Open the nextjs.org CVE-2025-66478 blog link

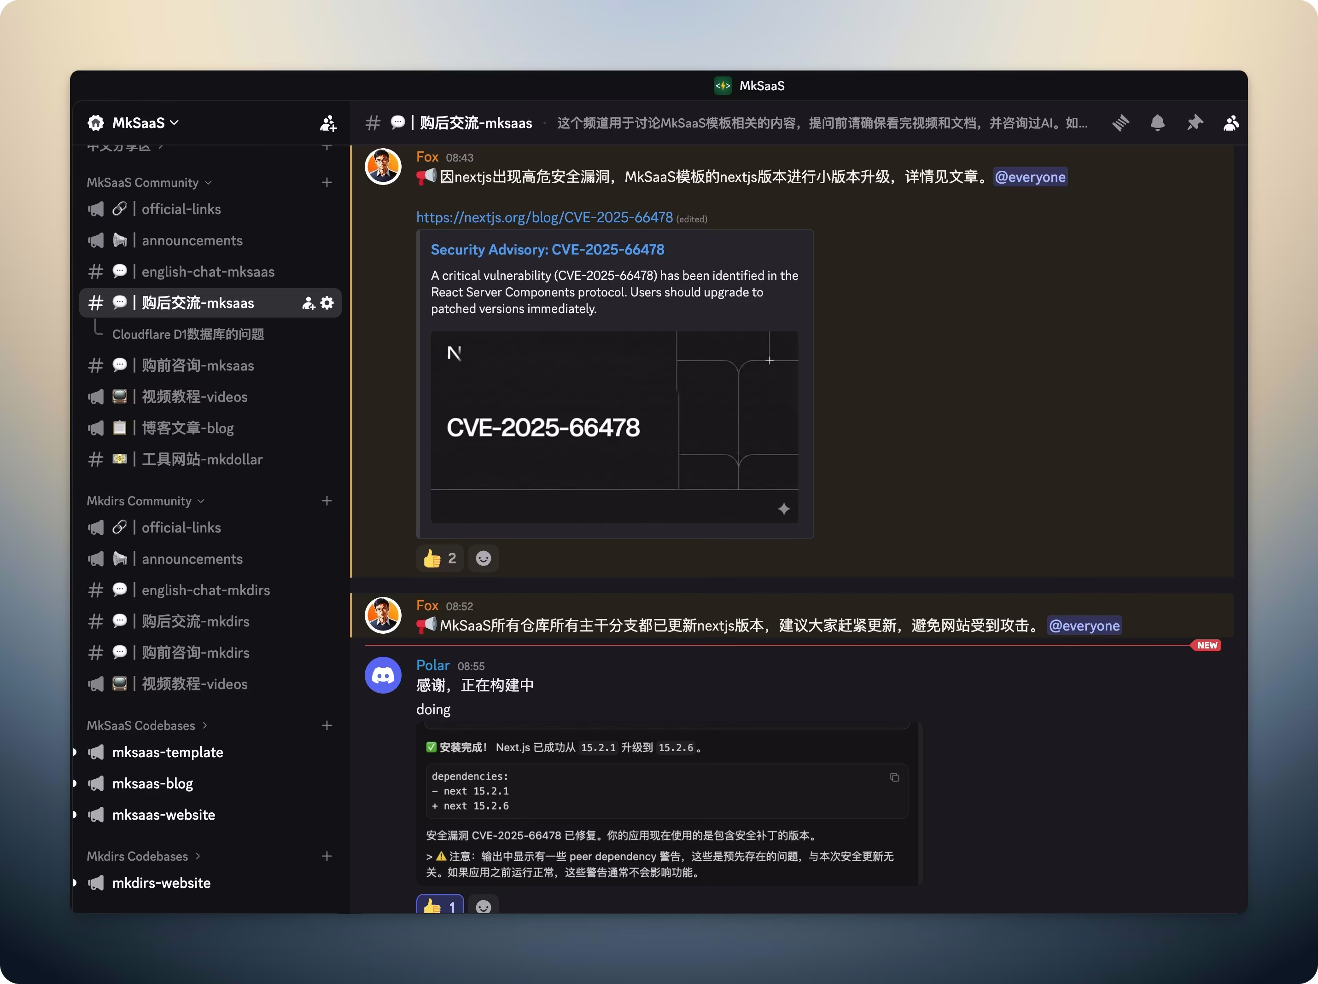coord(543,217)
